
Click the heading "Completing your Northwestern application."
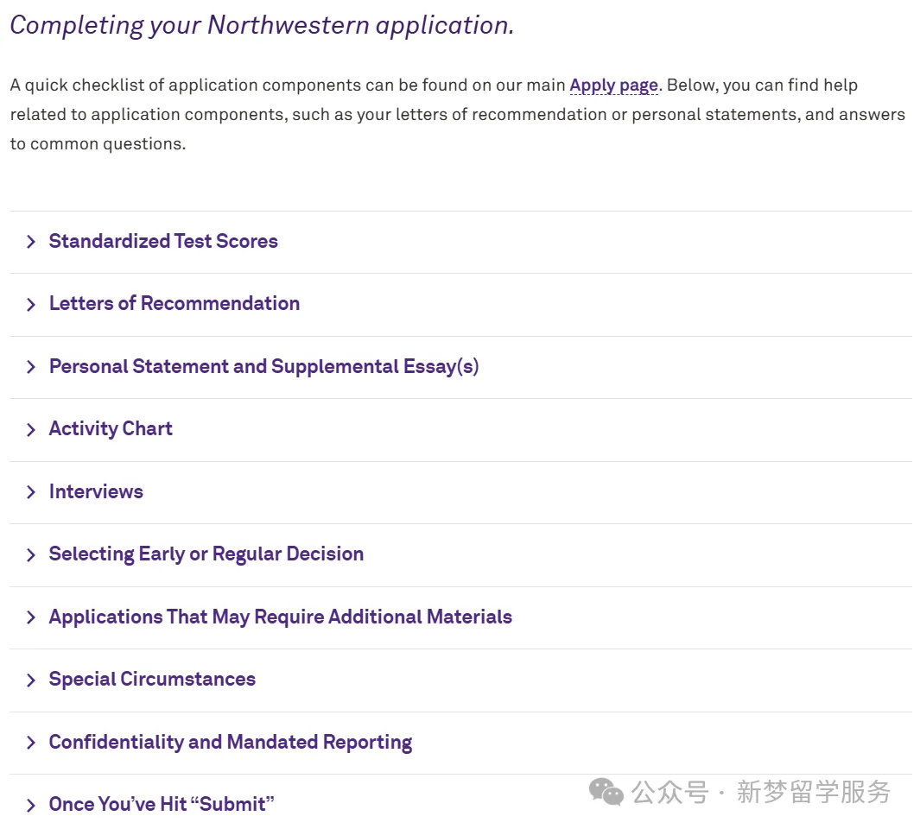pos(262,26)
